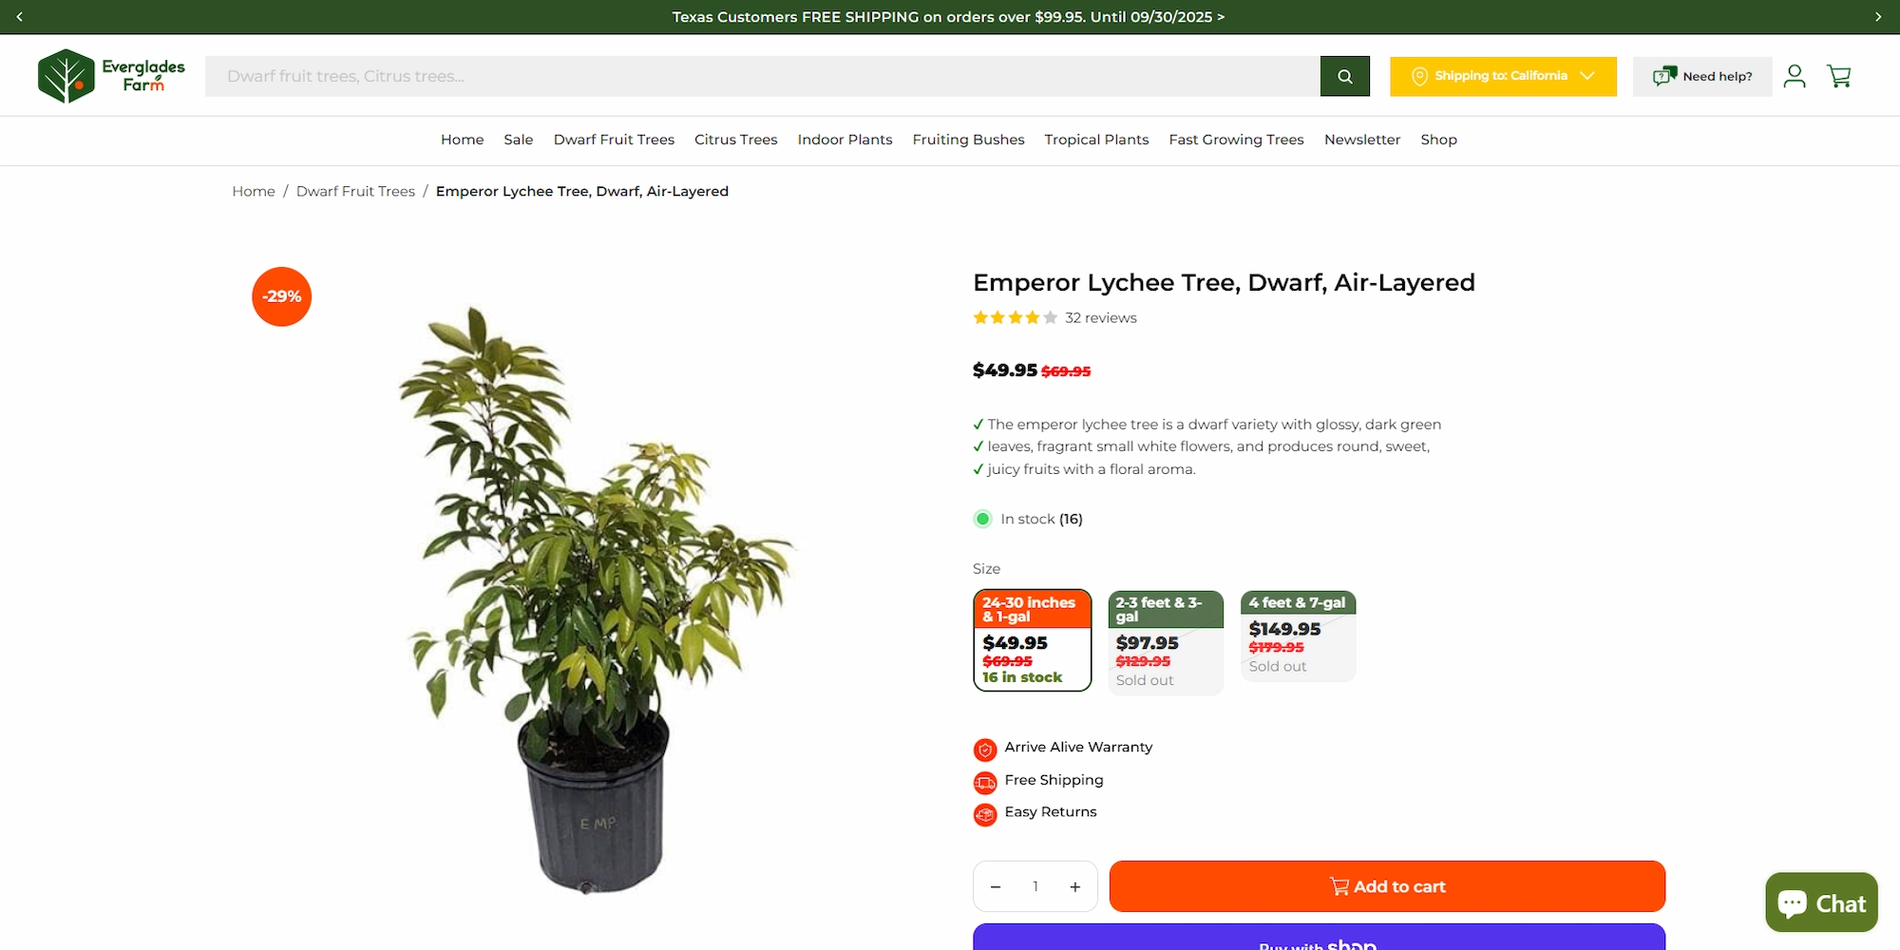Focus the product search input field

click(x=762, y=76)
